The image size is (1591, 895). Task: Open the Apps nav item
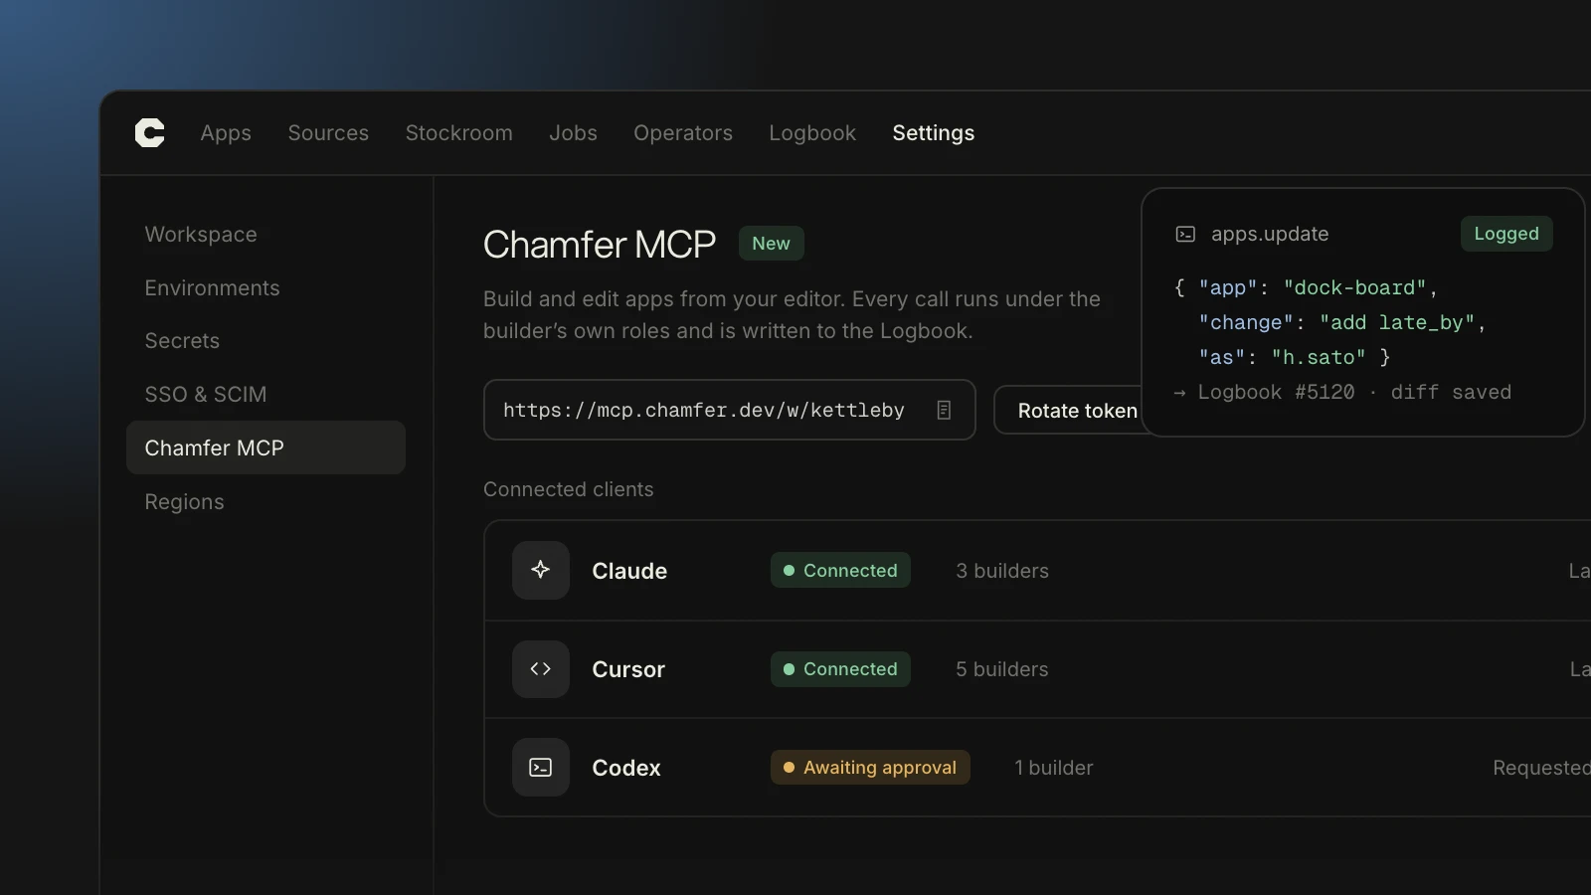point(226,133)
